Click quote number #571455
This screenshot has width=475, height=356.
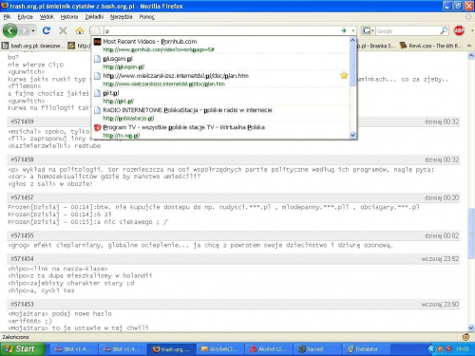22,235
